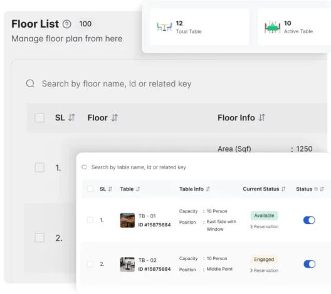
Task: Sort by Table column header arrows
Action: coord(138,189)
